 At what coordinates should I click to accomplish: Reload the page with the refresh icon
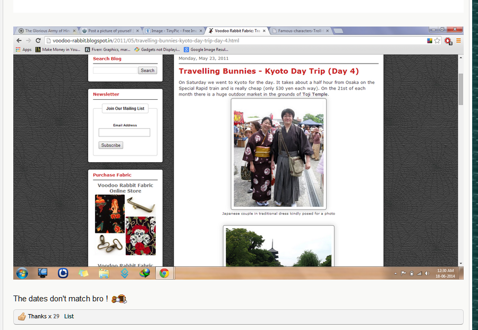tap(38, 40)
